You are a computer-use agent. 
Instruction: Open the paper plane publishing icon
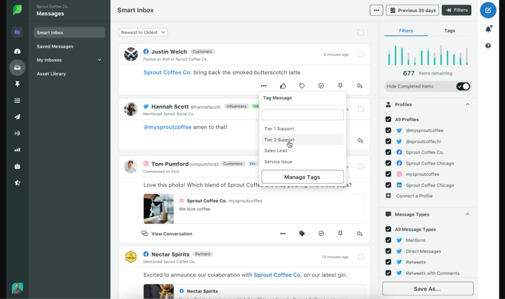pyautogui.click(x=17, y=117)
